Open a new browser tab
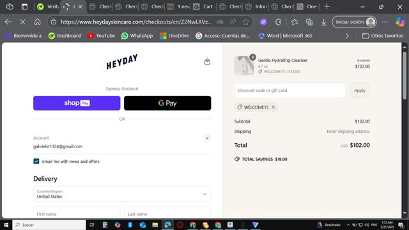 [x=327, y=6]
